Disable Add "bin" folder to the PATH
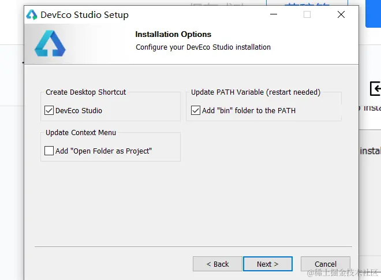 coord(196,110)
